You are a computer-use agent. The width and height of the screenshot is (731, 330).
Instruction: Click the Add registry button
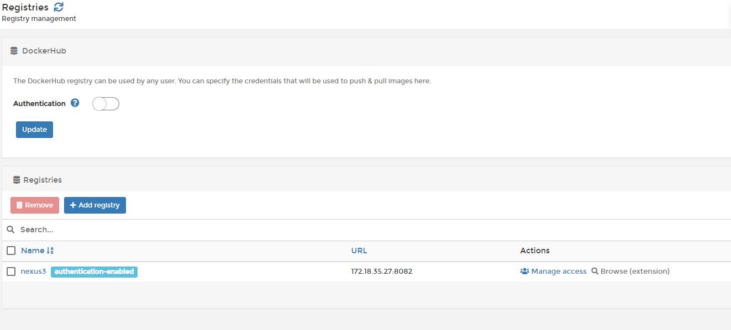coord(95,205)
